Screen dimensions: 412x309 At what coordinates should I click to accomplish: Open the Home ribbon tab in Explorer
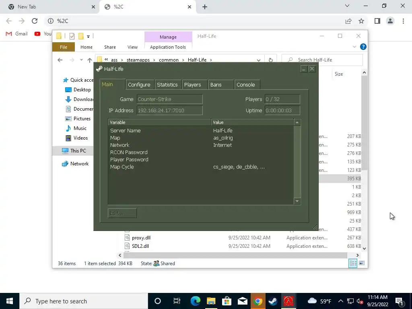click(87, 47)
